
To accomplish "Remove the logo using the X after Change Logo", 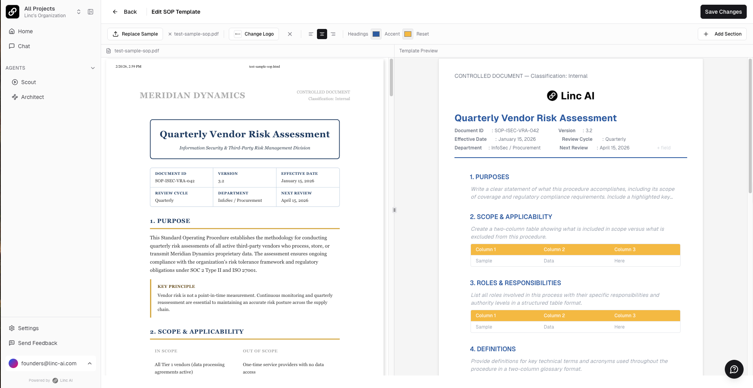I will click(290, 34).
